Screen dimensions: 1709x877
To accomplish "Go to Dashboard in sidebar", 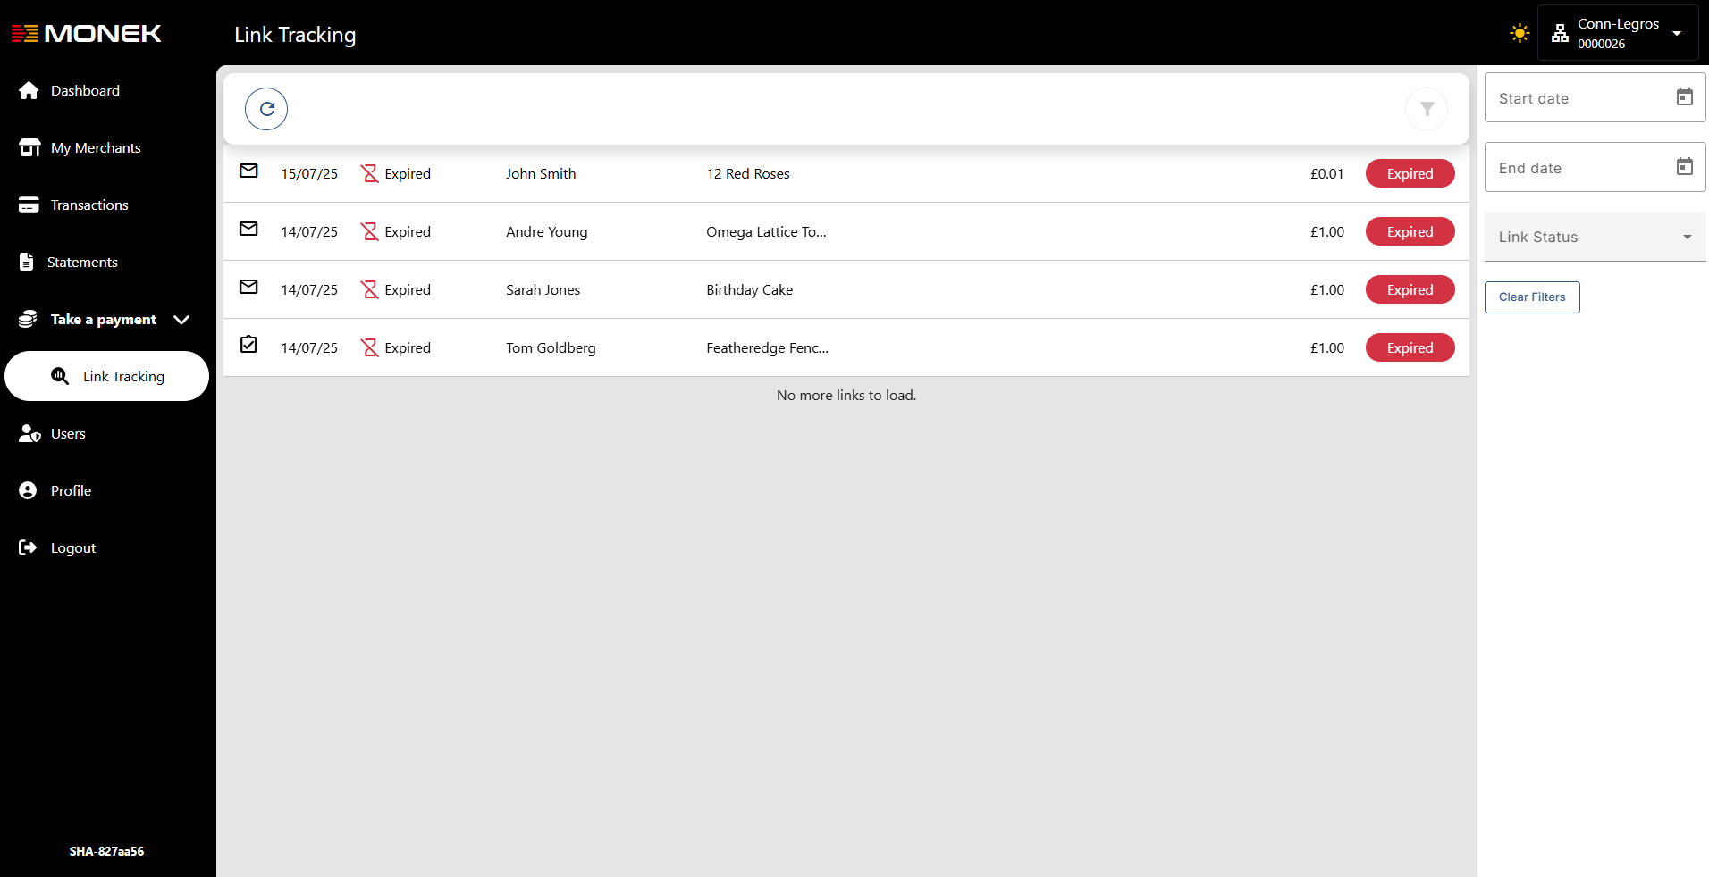I will tap(85, 91).
